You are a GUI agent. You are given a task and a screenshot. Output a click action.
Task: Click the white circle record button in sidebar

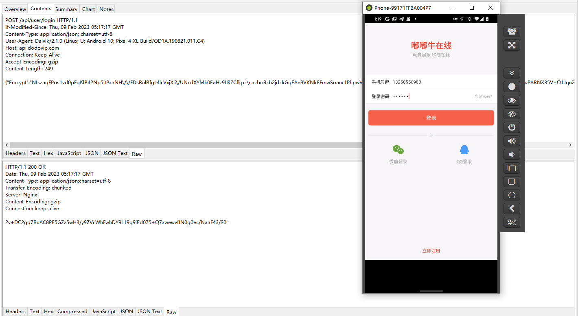[512, 87]
